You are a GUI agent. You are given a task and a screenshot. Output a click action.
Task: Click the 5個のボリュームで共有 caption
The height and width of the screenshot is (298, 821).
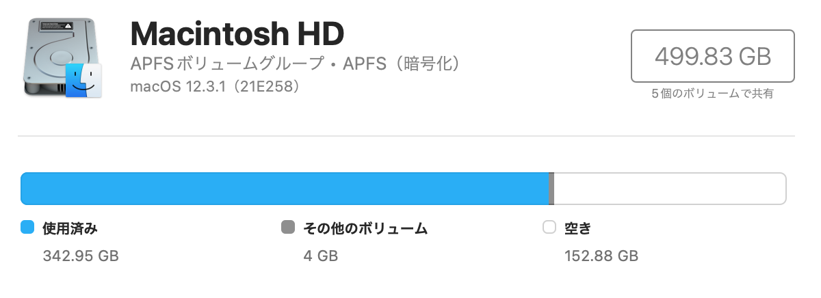tap(712, 94)
